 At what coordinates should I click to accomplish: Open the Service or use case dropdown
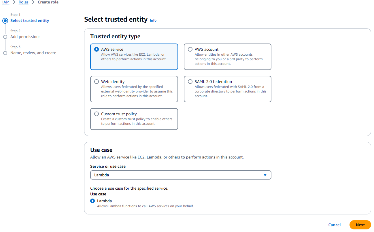tap(181, 175)
